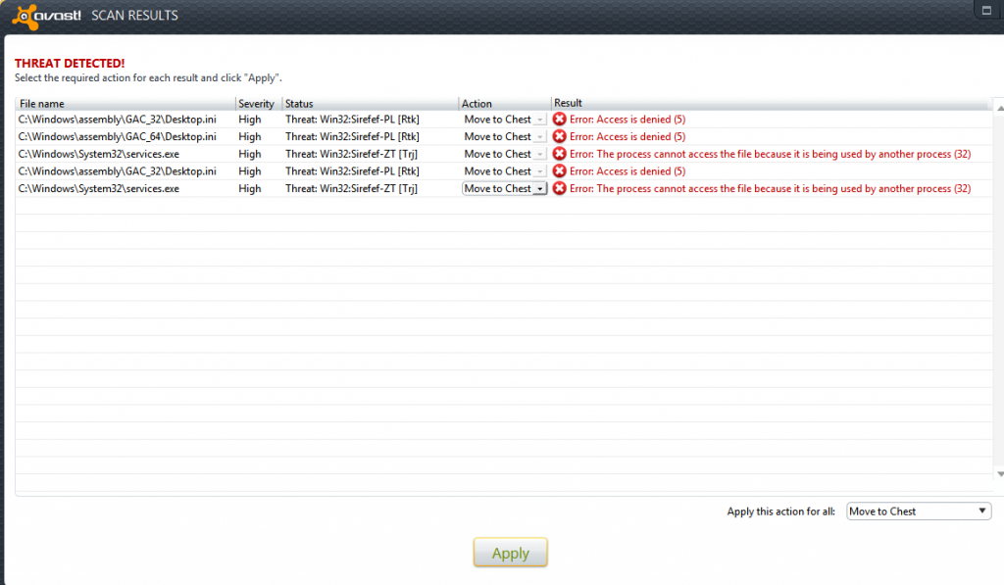This screenshot has width=1004, height=585.
Task: Click the scrollbar up arrow of the results list
Action: [x=999, y=108]
